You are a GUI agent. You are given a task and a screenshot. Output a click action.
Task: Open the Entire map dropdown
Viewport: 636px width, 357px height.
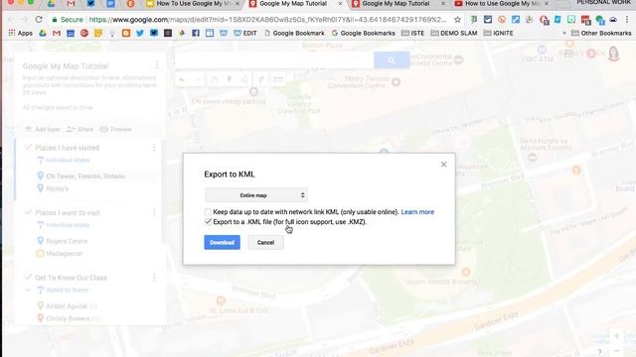[256, 195]
